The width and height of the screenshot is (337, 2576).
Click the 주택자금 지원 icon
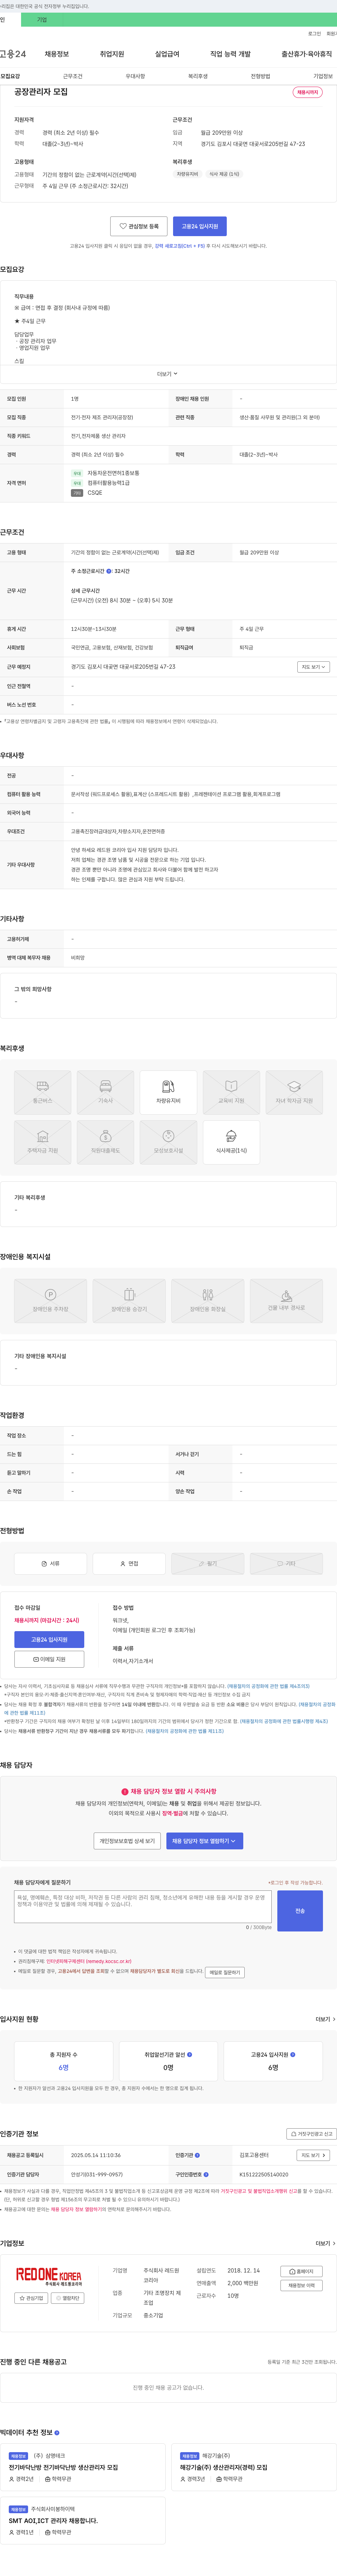[43, 1142]
